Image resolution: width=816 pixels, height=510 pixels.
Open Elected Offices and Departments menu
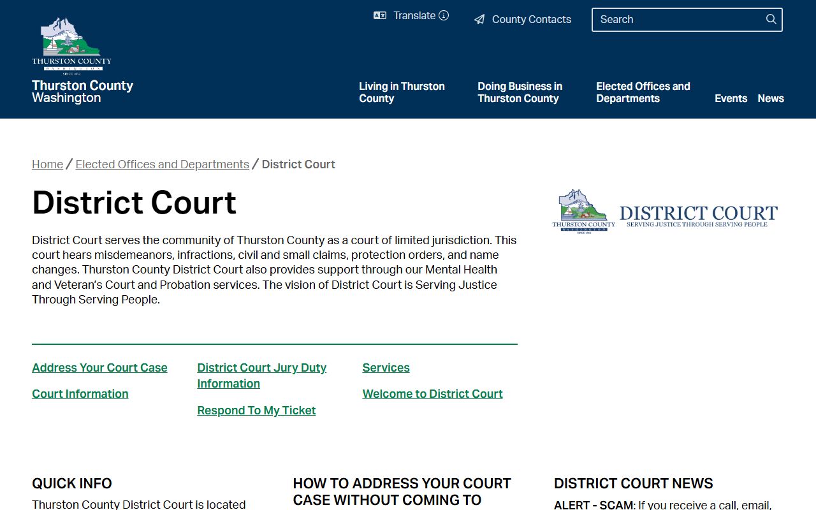click(x=643, y=92)
